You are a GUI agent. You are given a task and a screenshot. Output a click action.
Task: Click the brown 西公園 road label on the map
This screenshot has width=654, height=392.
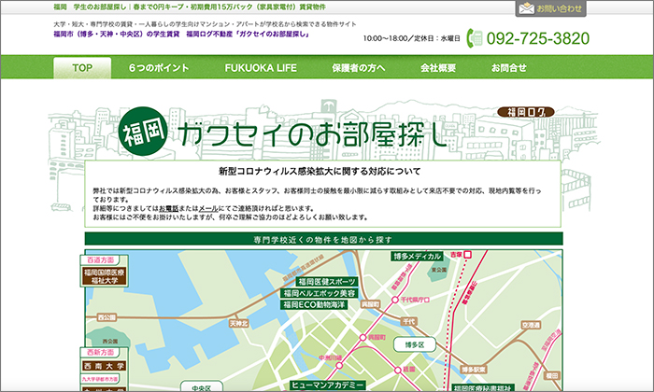click(107, 317)
